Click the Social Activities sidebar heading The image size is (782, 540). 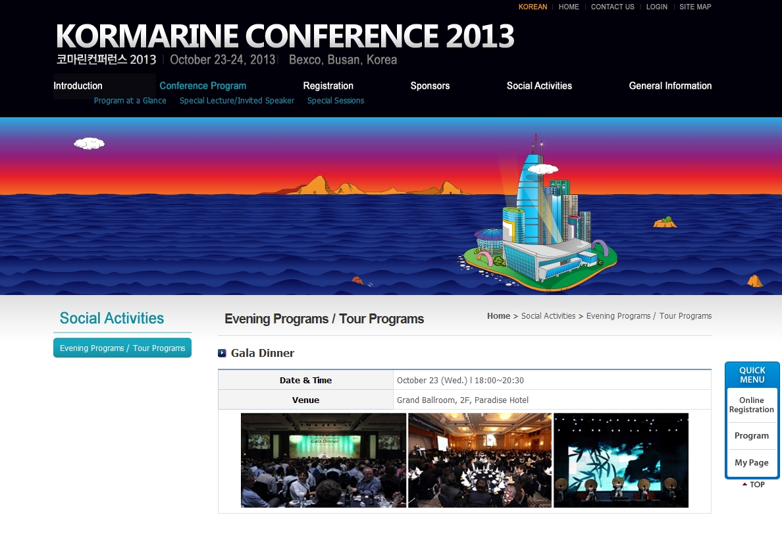[x=112, y=318]
